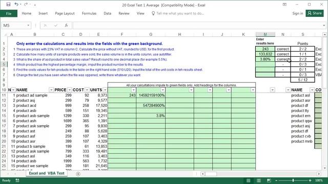Click horizontal scrollbar right arrow
Image resolution: width=328 pixels, height=184 pixels.
[x=319, y=174]
